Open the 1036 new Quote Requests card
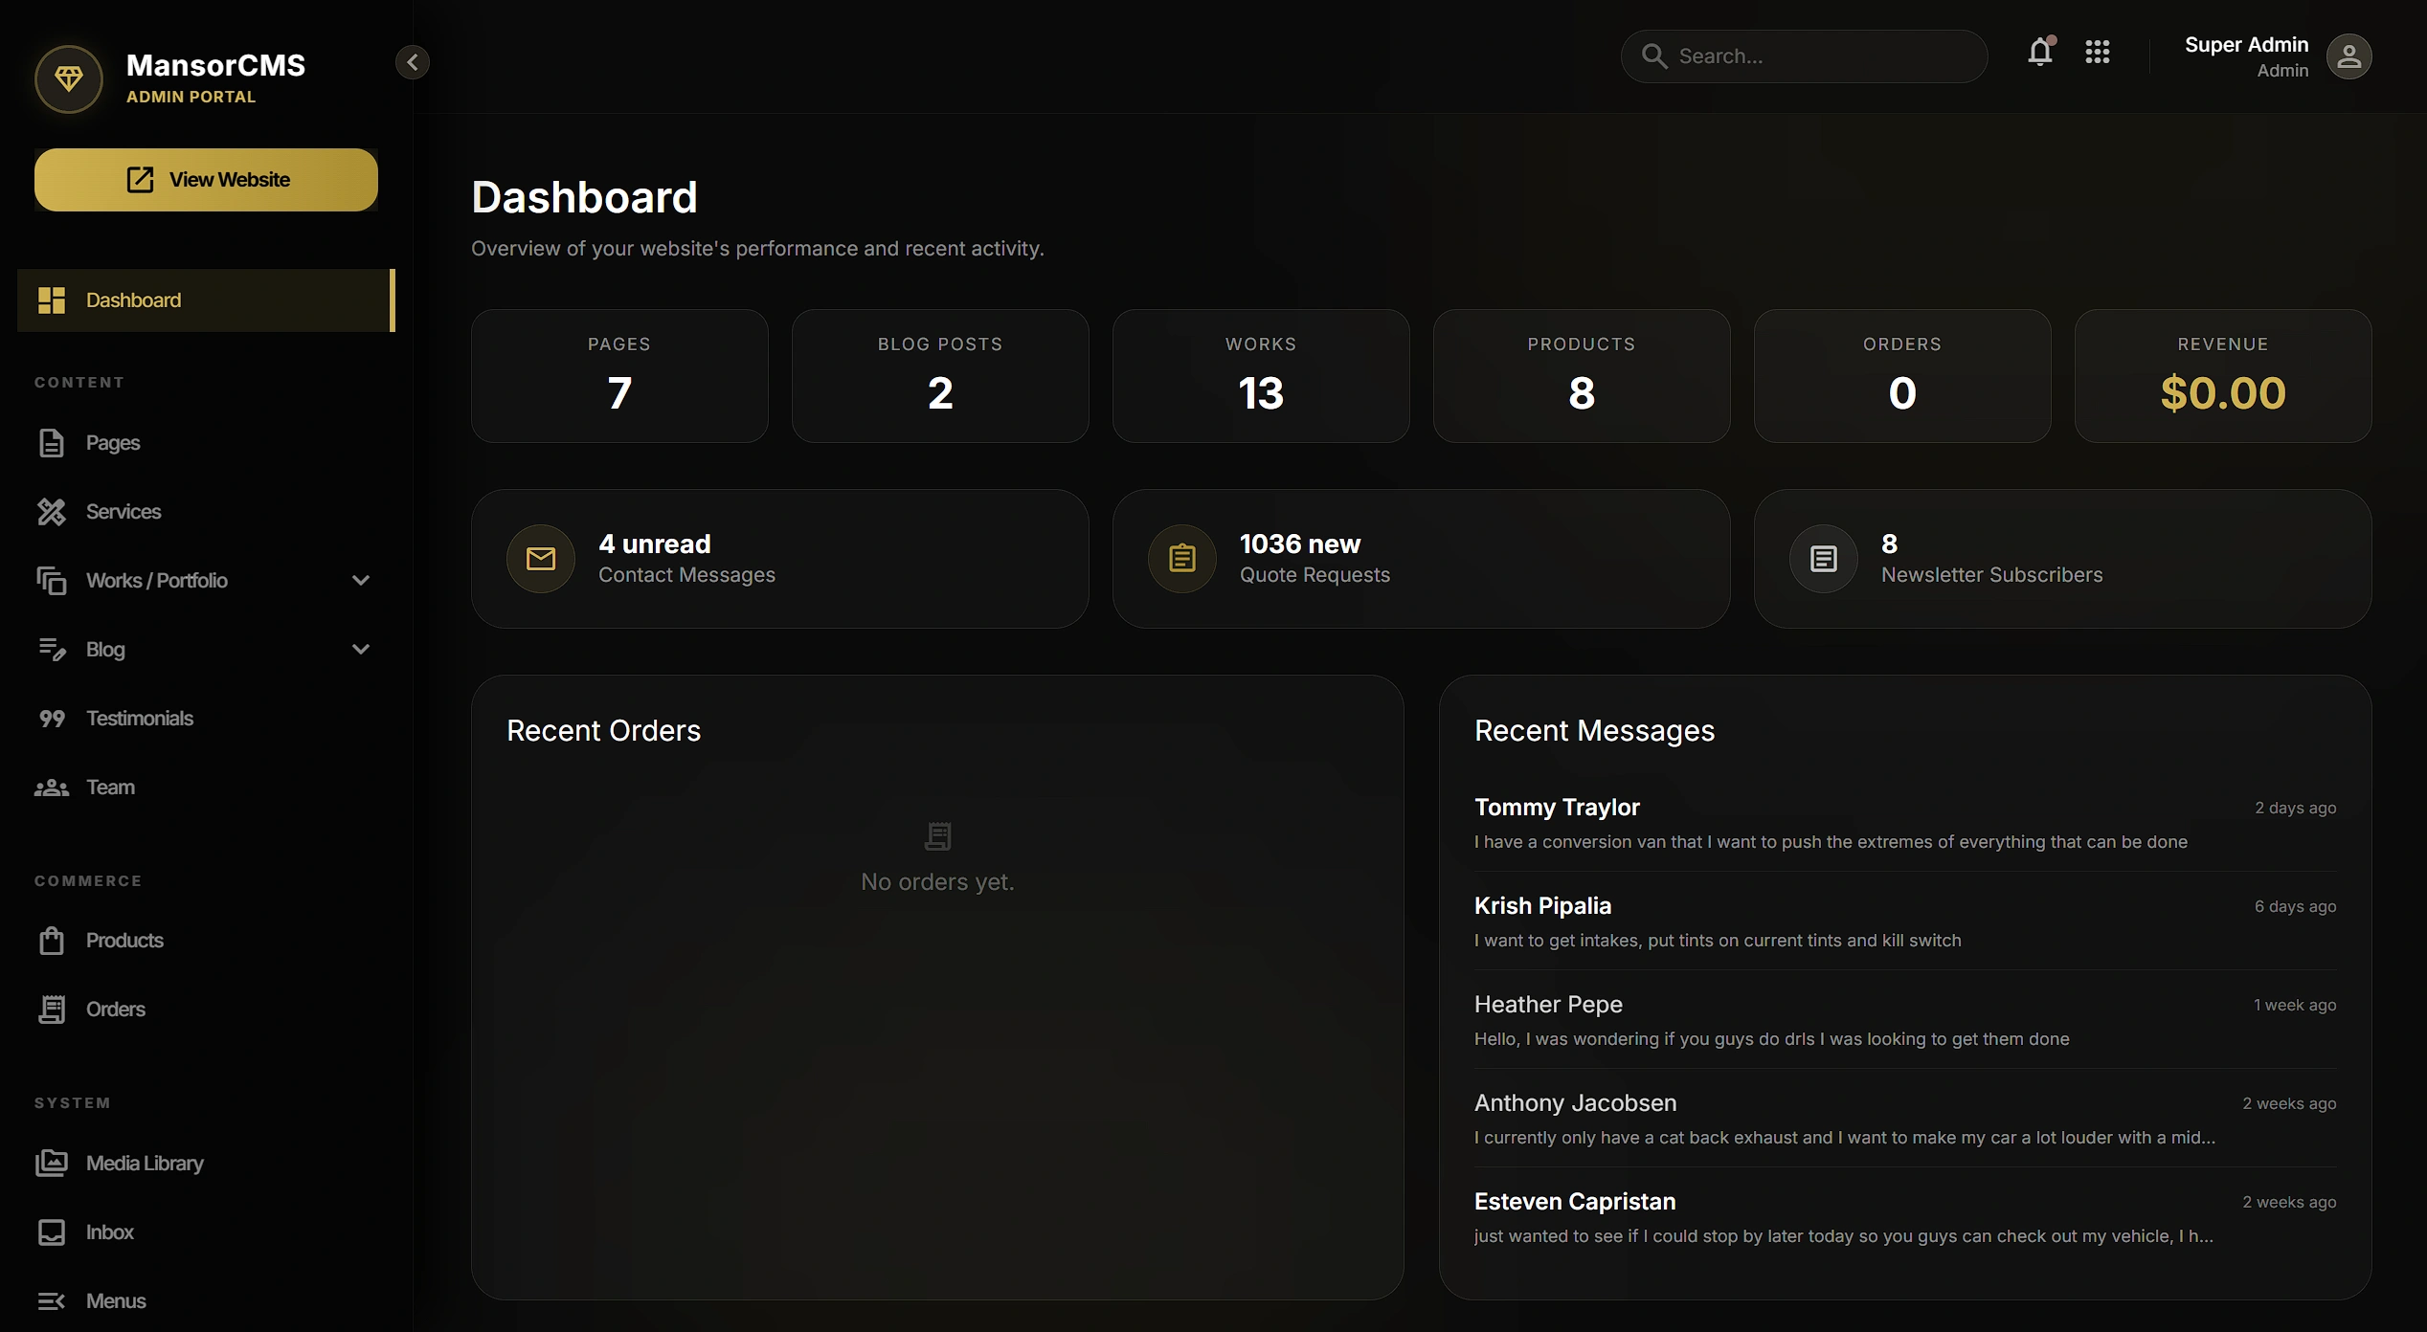Screen dimensions: 2427x1332 (x=1421, y=559)
